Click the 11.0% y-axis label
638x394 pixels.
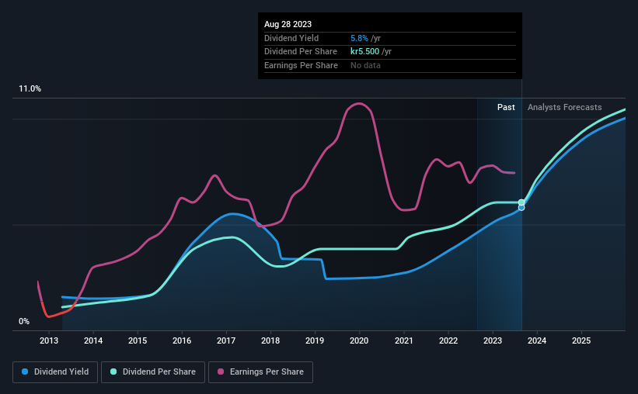pos(30,89)
